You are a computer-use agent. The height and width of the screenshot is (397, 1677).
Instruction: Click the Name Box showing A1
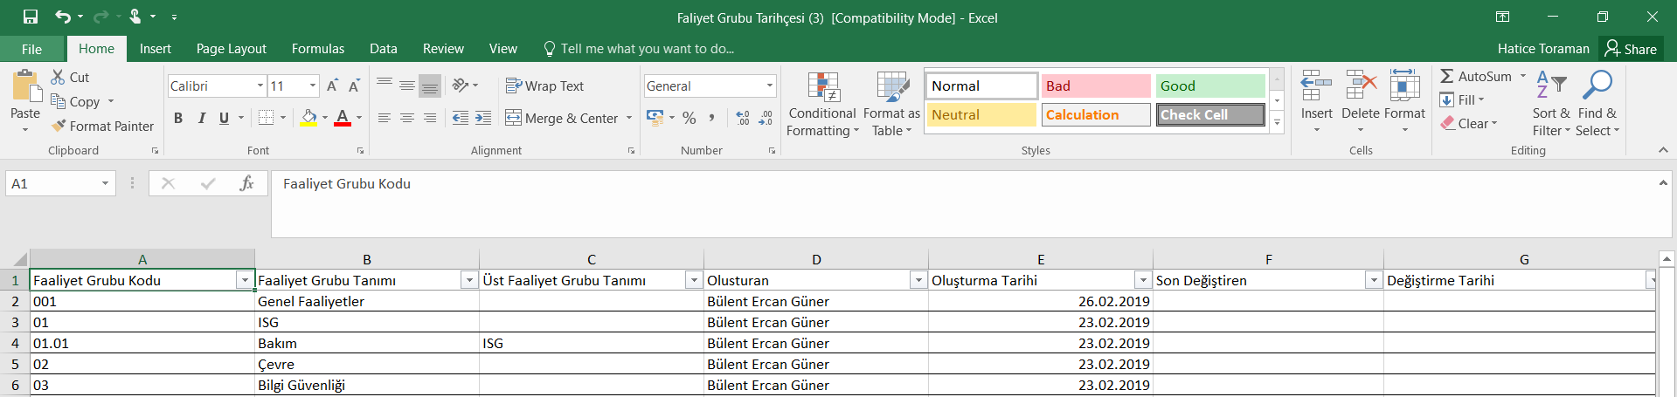(54, 183)
